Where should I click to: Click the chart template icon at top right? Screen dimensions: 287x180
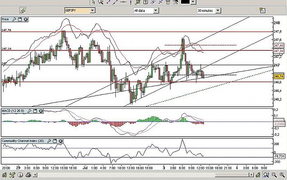click(263, 11)
